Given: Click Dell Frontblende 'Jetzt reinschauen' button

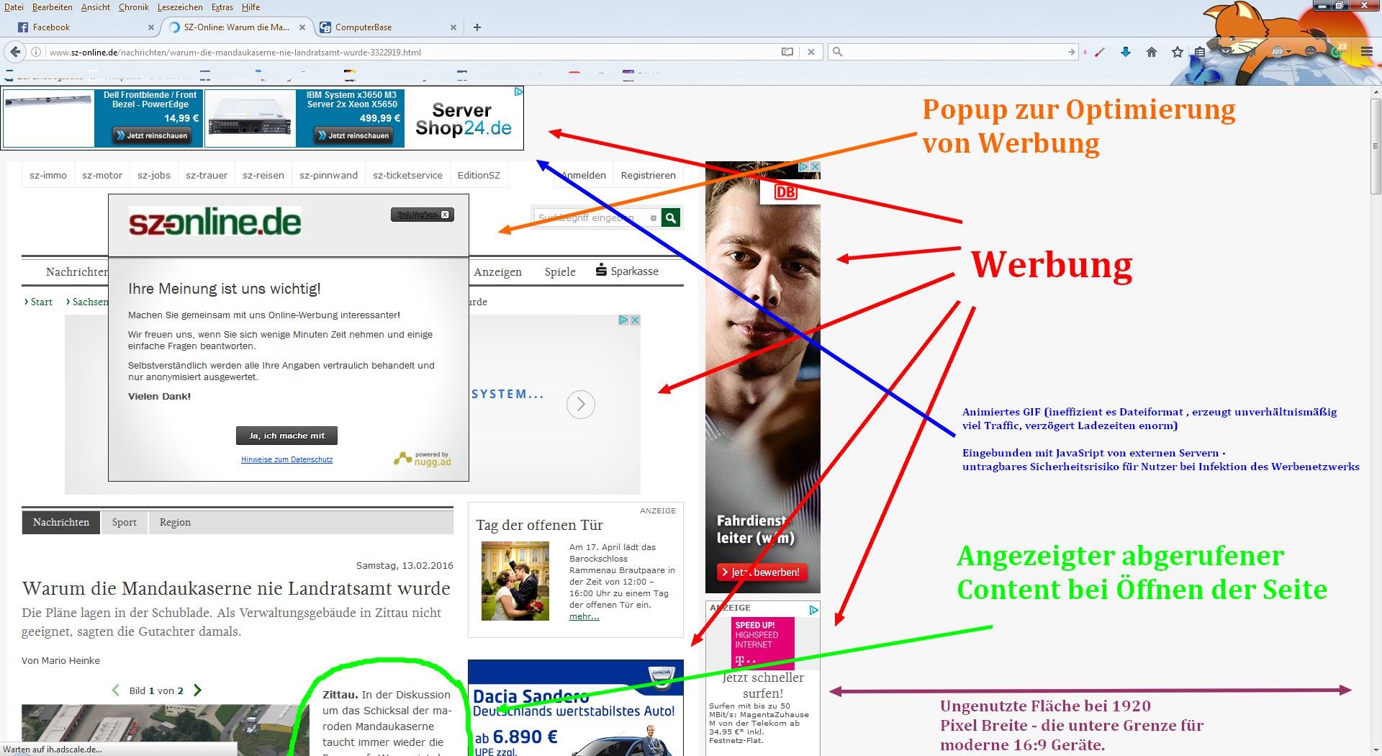Looking at the screenshot, I should (152, 135).
